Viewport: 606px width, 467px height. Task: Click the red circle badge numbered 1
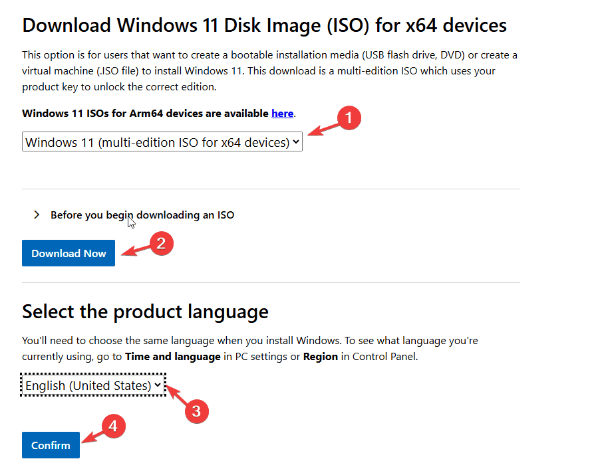tap(349, 118)
